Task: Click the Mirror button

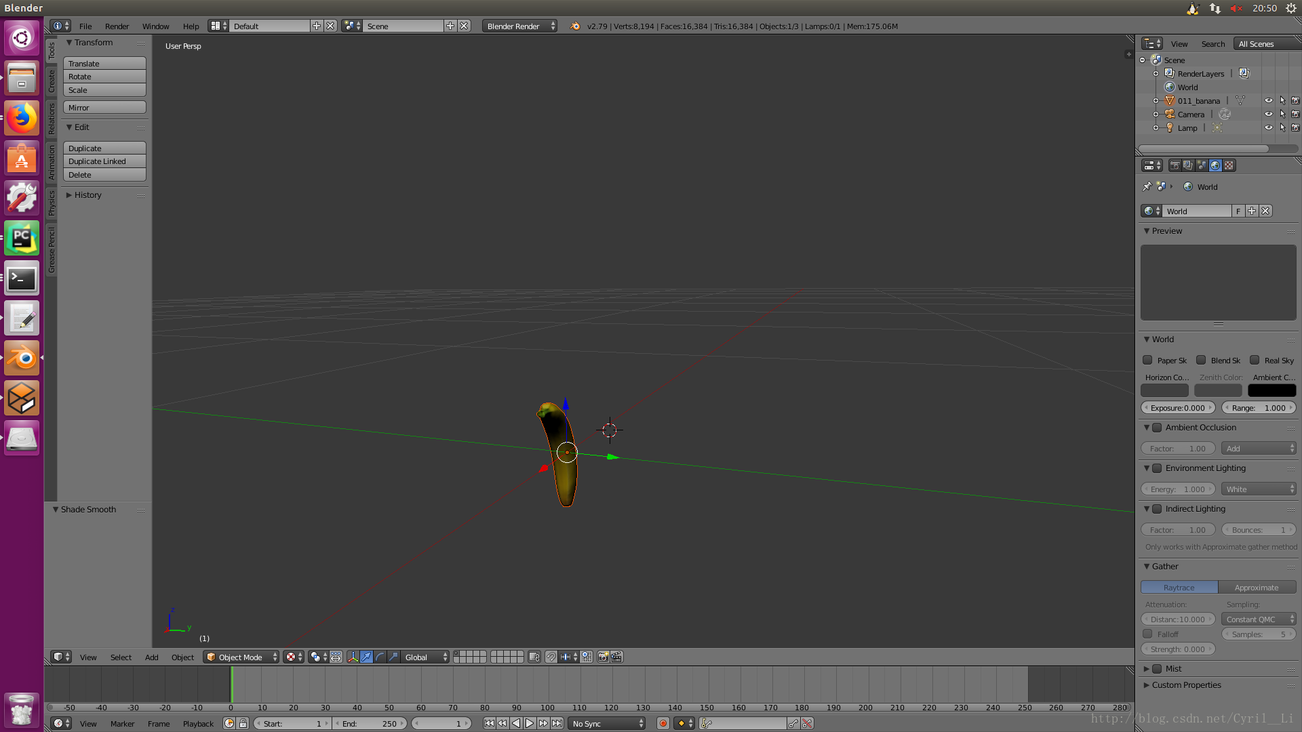Action: click(x=104, y=107)
